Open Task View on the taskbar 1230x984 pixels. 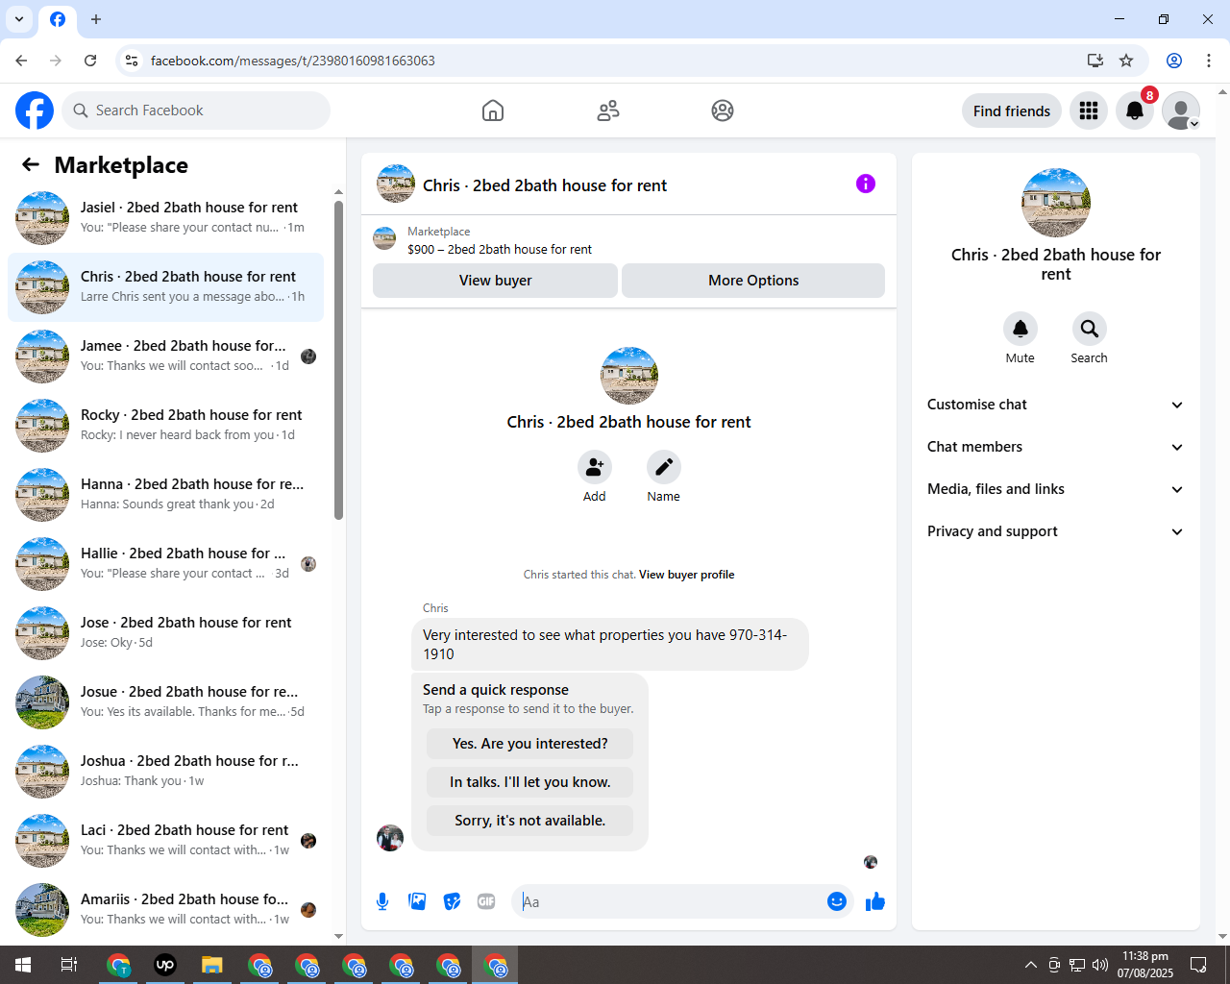tap(69, 965)
